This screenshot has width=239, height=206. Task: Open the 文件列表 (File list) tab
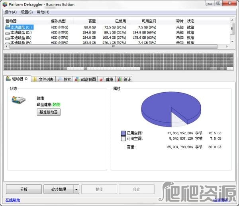pos(43,79)
